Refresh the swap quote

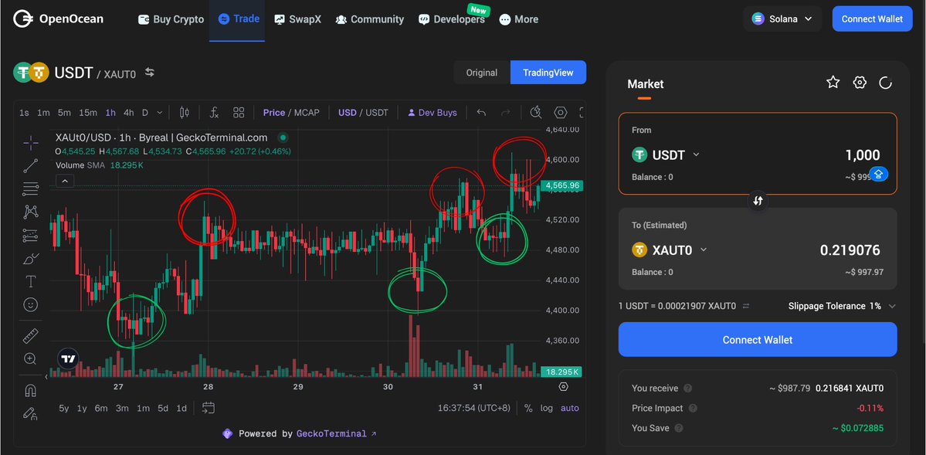pyautogui.click(x=885, y=83)
